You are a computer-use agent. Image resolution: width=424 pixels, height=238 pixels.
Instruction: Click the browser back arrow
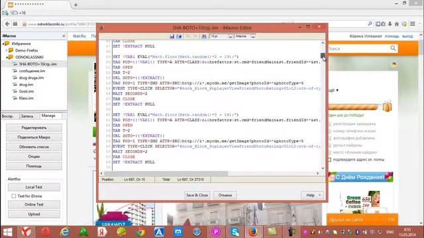coord(7,24)
